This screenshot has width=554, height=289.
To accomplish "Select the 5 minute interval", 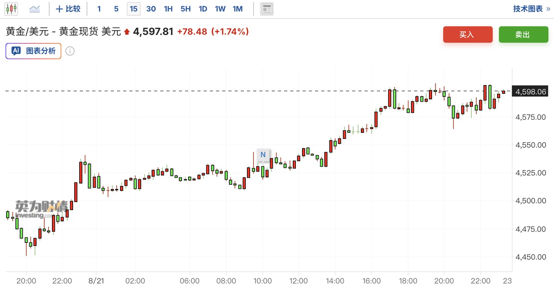I will point(116,8).
